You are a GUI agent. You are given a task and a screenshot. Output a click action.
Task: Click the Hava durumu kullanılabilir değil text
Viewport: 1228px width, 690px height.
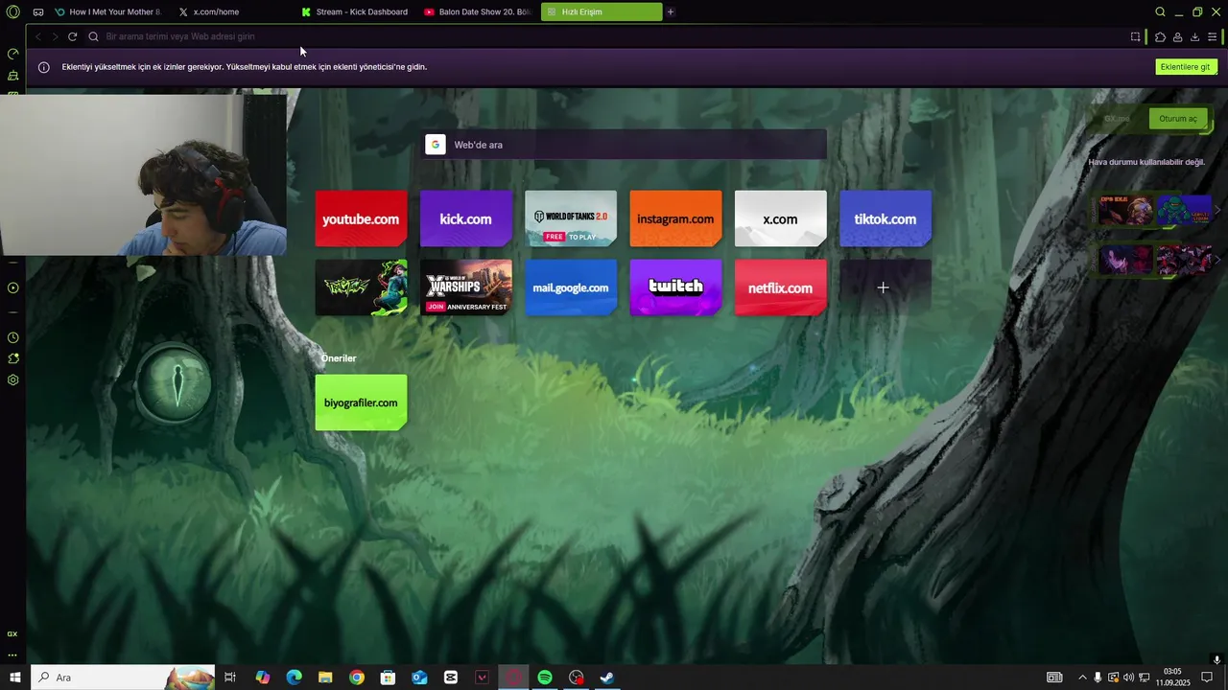1146,162
